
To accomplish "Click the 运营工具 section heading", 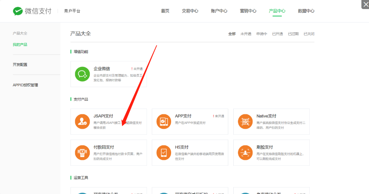I will [x=81, y=178].
